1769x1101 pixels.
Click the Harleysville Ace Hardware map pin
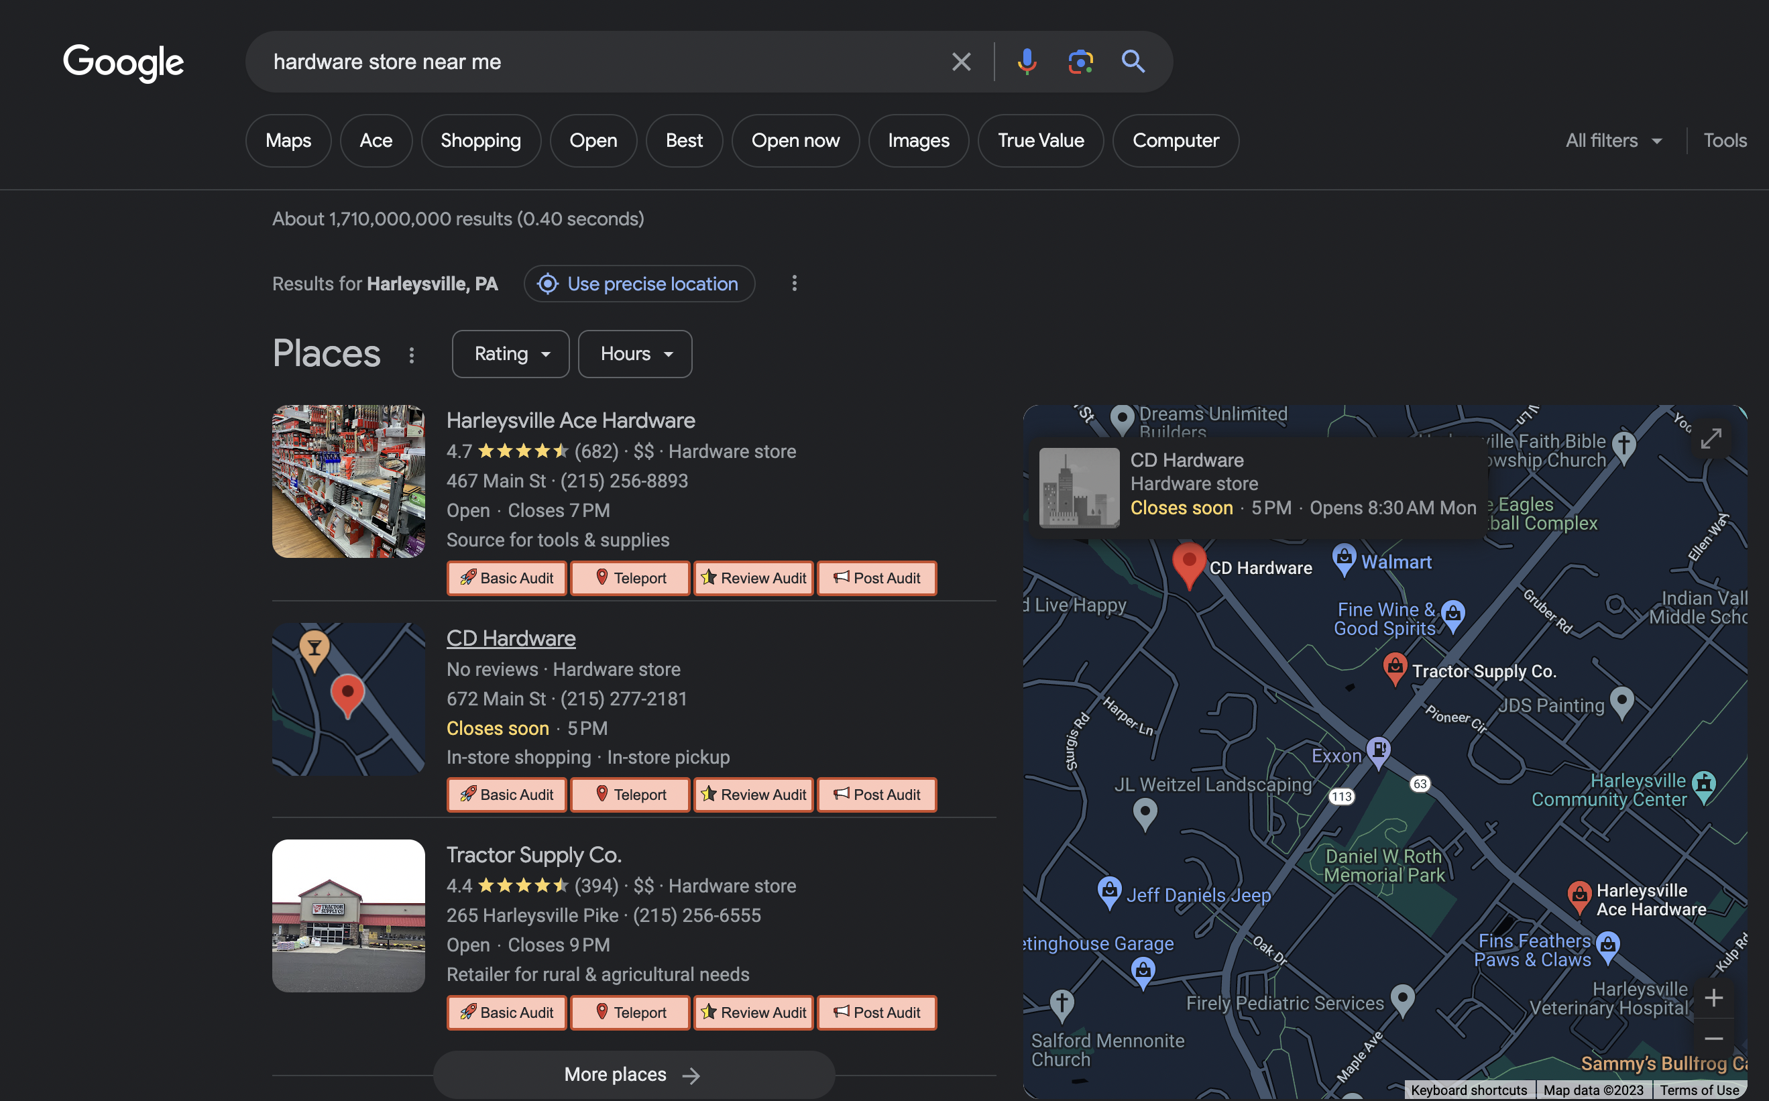click(1578, 898)
